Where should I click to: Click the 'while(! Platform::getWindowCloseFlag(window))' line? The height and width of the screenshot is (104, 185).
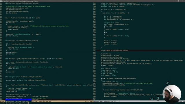[118, 78]
